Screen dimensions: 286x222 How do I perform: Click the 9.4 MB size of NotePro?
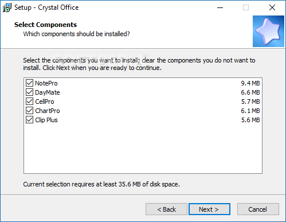[250, 83]
